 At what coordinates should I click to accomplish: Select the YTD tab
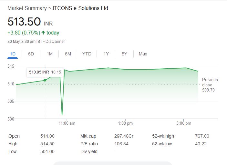click(x=87, y=54)
